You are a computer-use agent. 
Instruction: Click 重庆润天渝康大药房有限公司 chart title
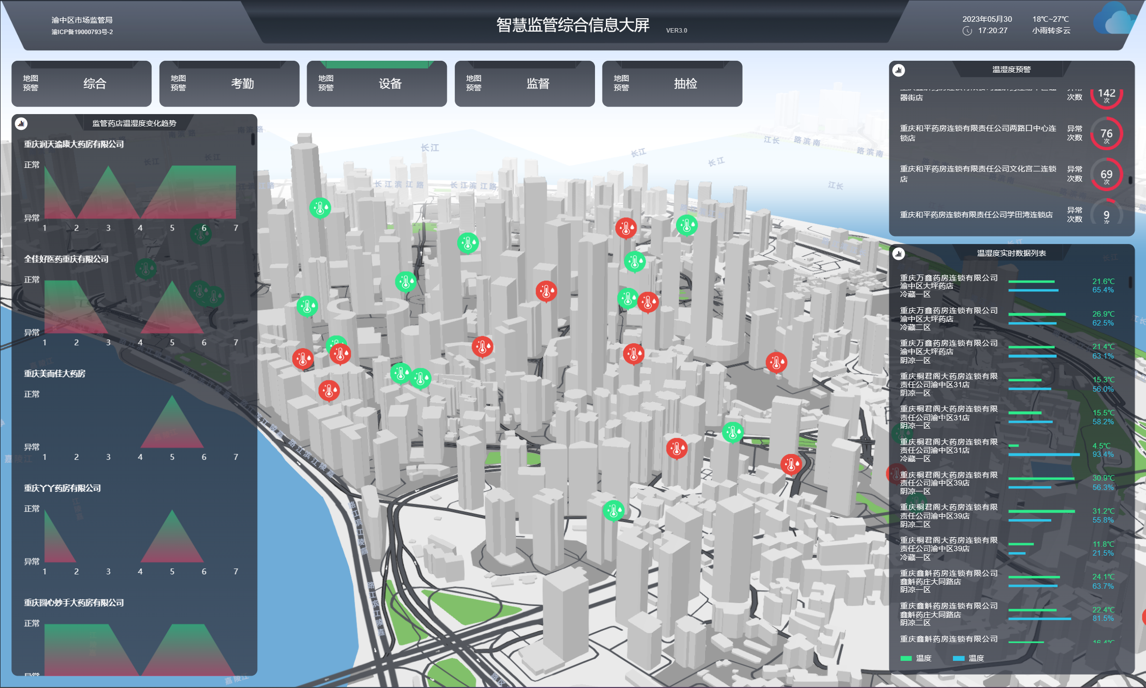[x=74, y=144]
